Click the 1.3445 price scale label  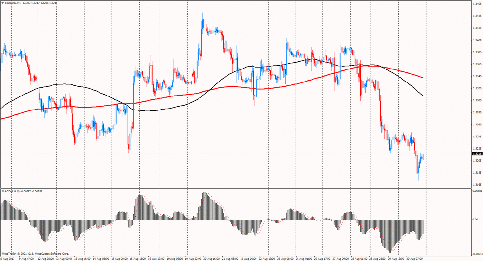[x=477, y=16]
